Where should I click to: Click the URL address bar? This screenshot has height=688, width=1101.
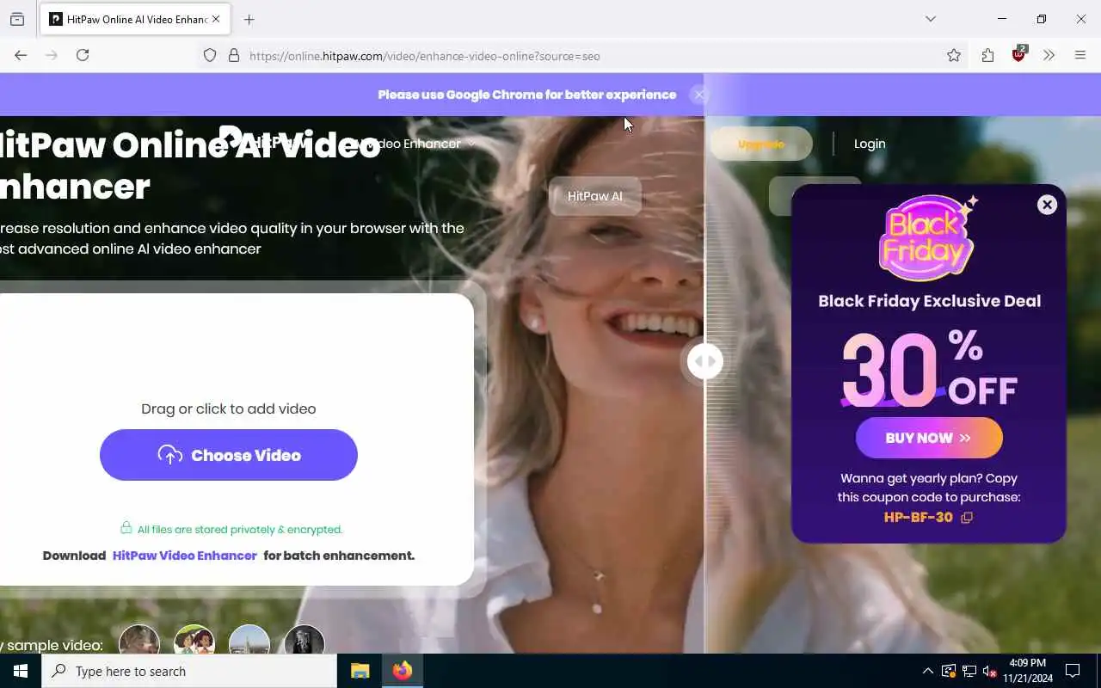568,56
